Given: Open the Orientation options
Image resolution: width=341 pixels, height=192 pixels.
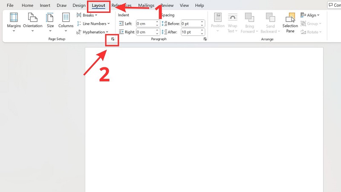Looking at the screenshot, I should (x=33, y=23).
